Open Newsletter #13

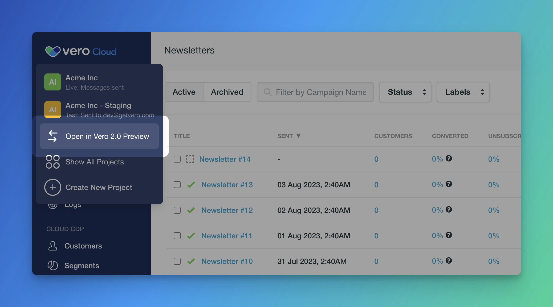tap(227, 184)
